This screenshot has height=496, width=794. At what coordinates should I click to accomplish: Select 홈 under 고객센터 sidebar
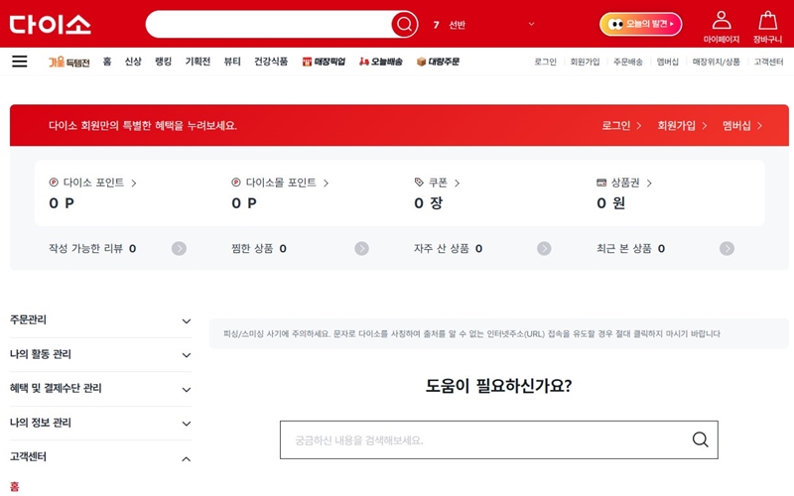tap(14, 487)
